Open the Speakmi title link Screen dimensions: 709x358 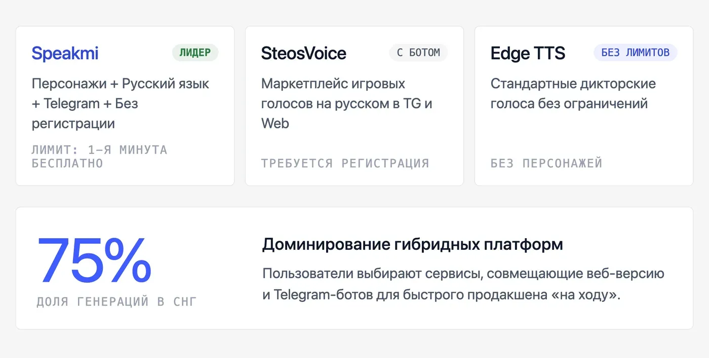tap(65, 53)
